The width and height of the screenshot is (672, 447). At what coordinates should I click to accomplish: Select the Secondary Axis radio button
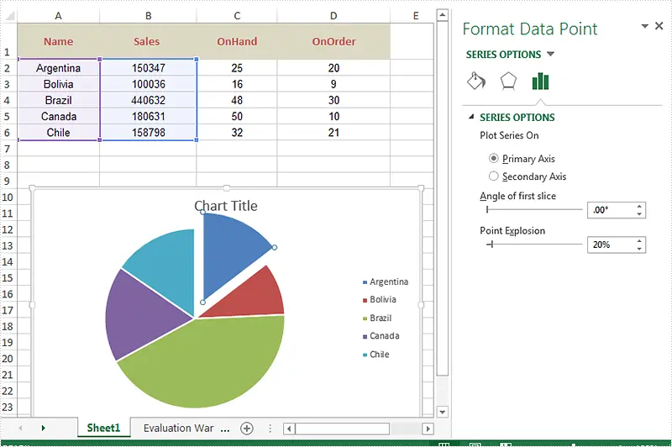(494, 176)
